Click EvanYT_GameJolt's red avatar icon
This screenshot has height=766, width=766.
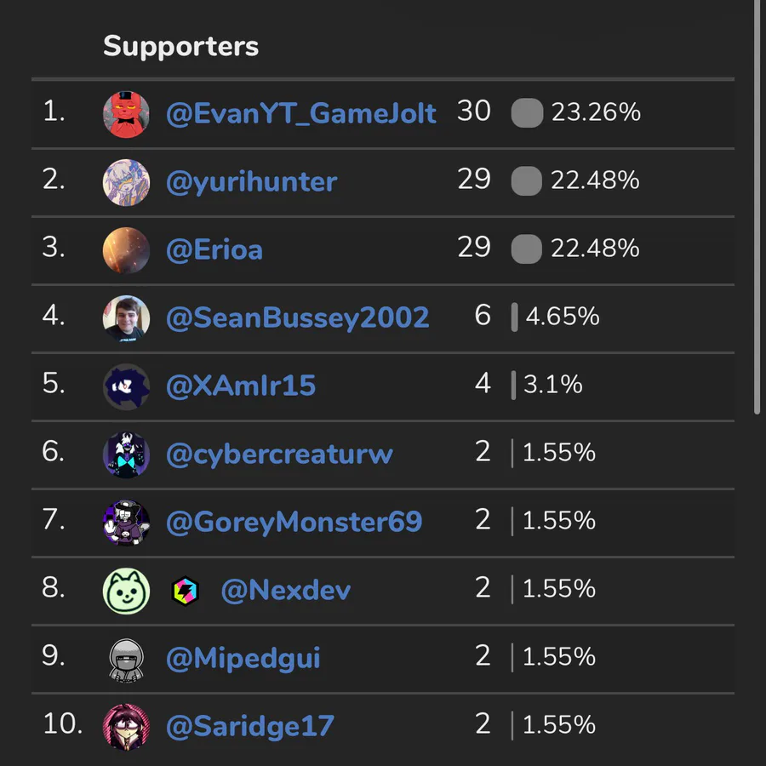tap(126, 113)
